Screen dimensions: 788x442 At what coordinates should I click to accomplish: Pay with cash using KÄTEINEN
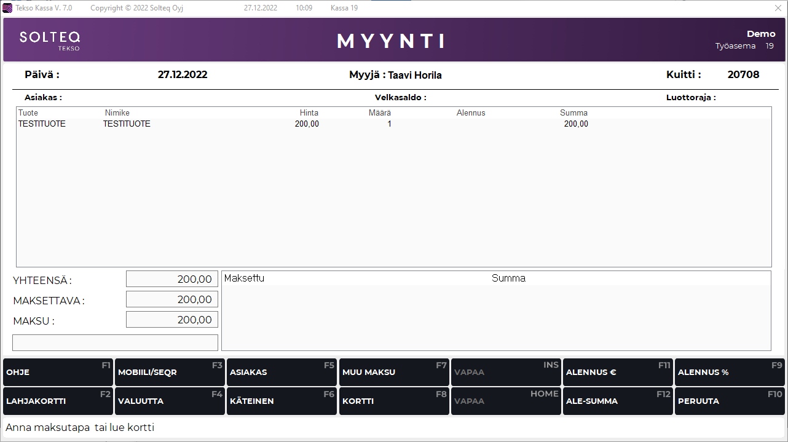pos(282,401)
